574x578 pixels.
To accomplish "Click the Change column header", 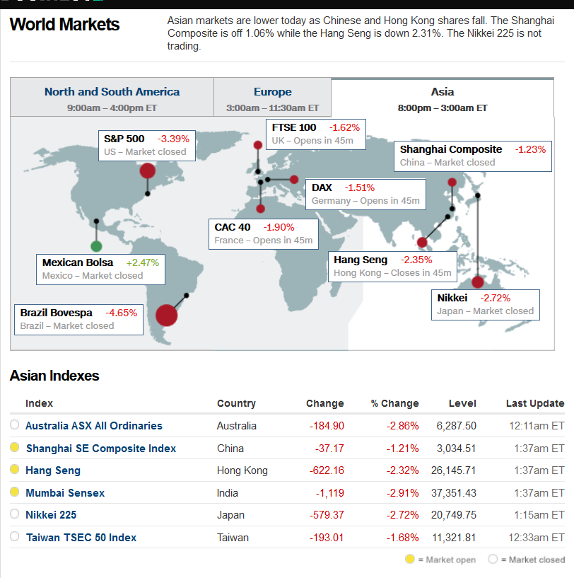I will [x=325, y=403].
